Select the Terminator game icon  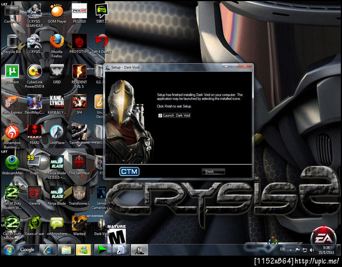click(x=79, y=135)
